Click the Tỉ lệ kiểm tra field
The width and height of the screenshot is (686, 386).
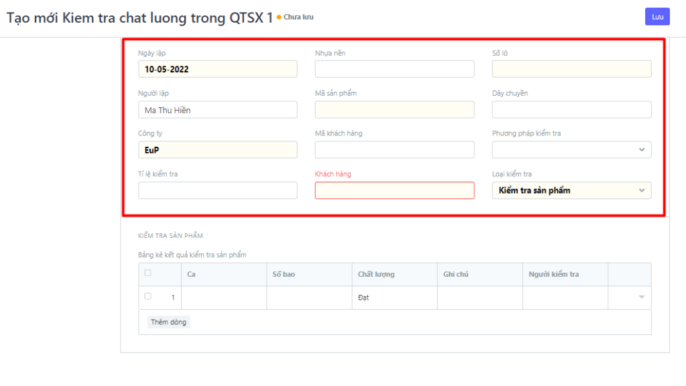click(218, 190)
